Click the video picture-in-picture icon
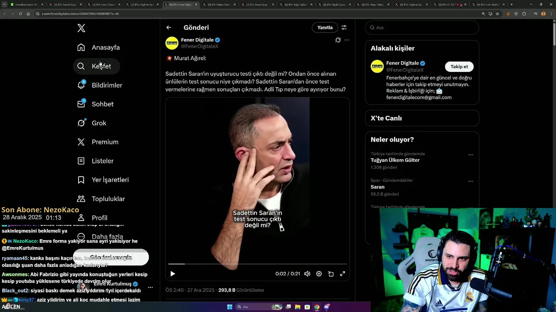The image size is (556, 312). pyautogui.click(x=331, y=273)
